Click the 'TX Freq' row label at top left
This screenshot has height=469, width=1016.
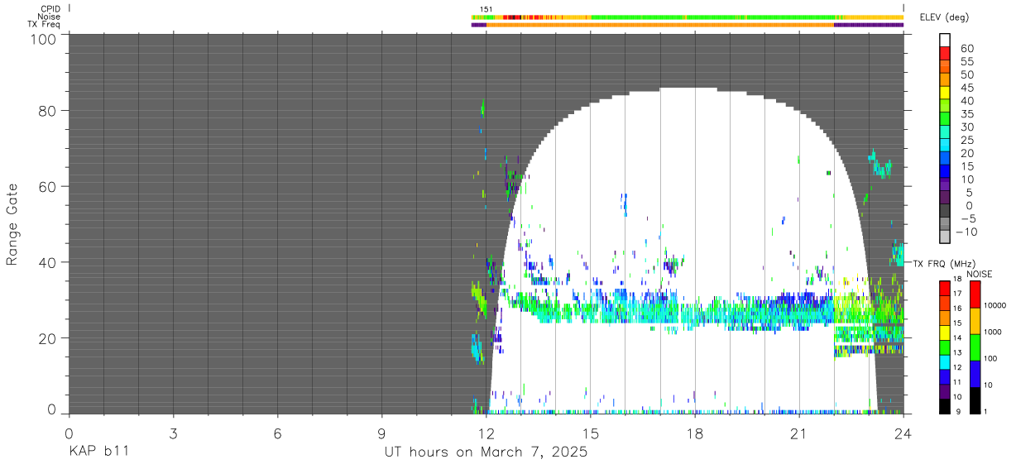(x=44, y=24)
